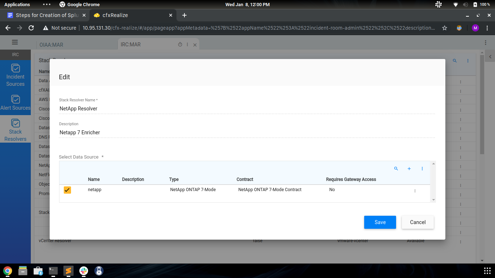Uncheck the netapp data source checkbox
The width and height of the screenshot is (495, 278).
pos(67,190)
